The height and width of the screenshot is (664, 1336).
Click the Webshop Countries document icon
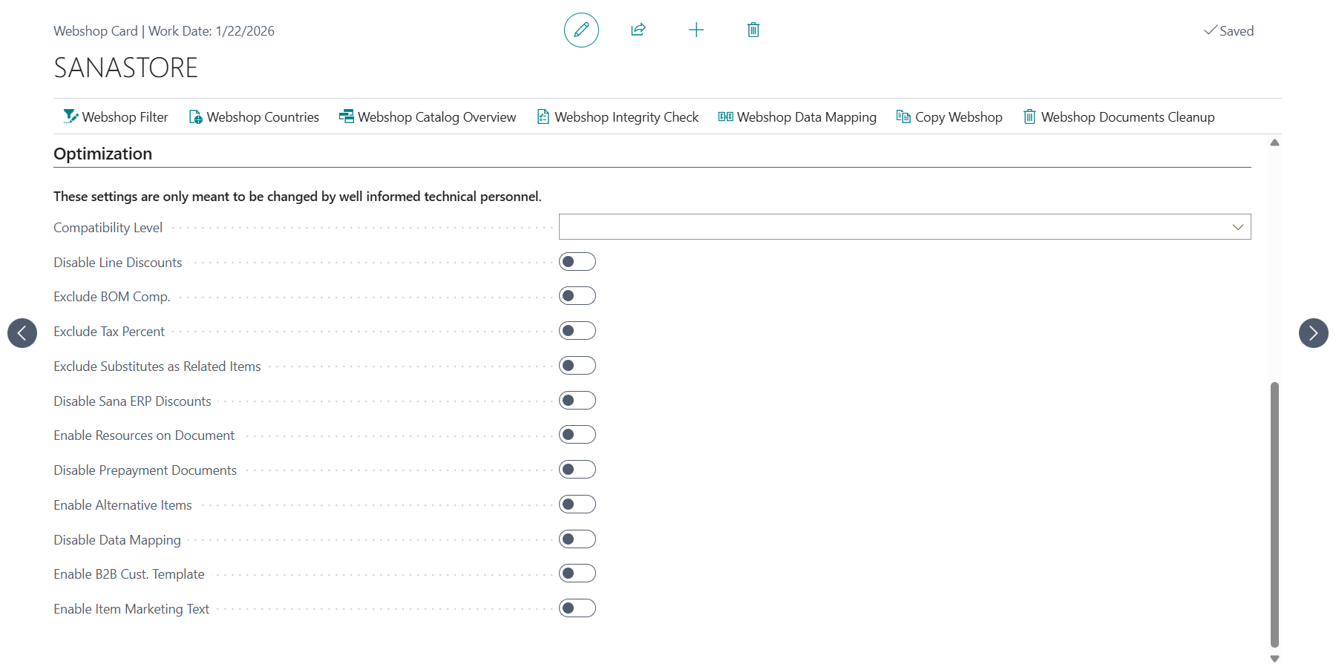click(x=196, y=116)
